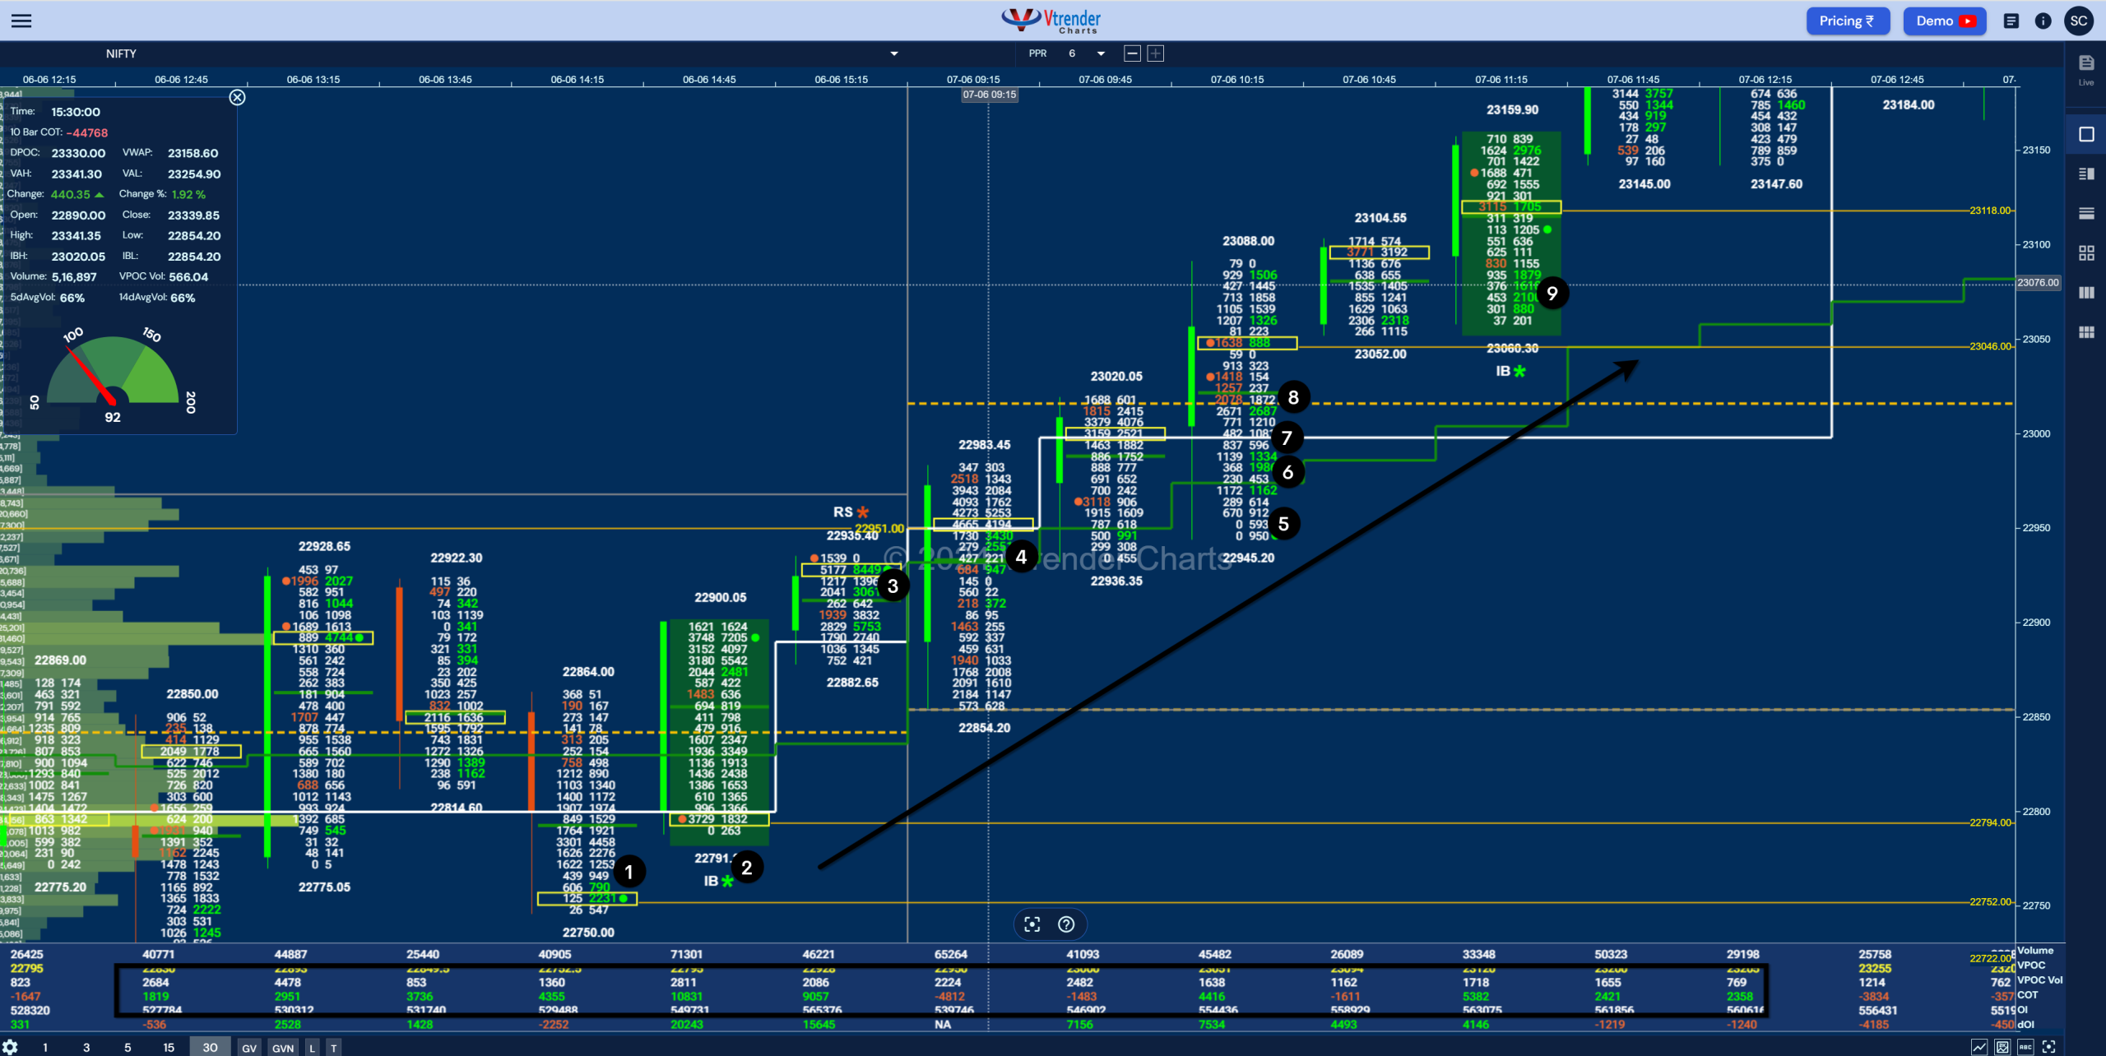The width and height of the screenshot is (2106, 1056).
Task: Click the help question mark icon
Action: (x=1066, y=924)
